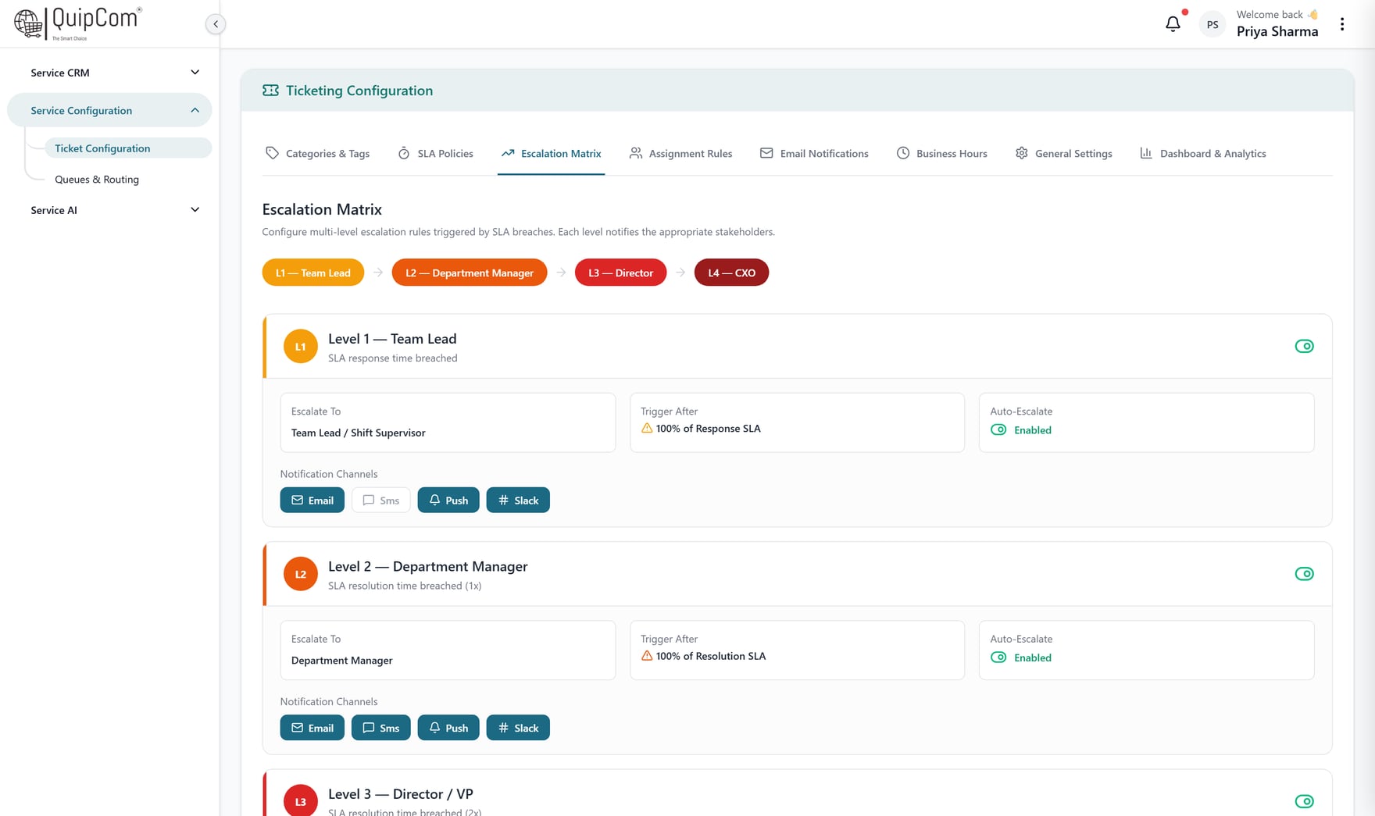Click the L3 — Director pill

click(621, 273)
